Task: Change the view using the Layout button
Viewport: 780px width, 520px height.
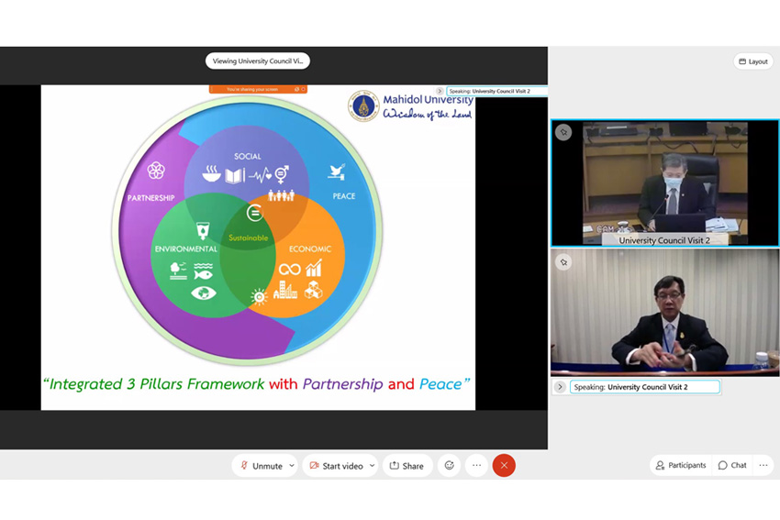Action: pos(752,61)
